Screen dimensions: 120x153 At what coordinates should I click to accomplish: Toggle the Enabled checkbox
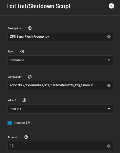coord(10,123)
